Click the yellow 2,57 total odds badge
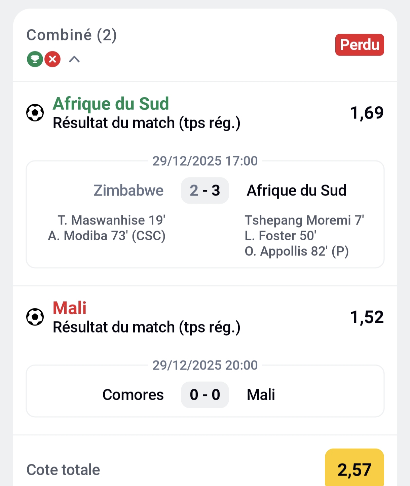410x486 pixels. [354, 469]
